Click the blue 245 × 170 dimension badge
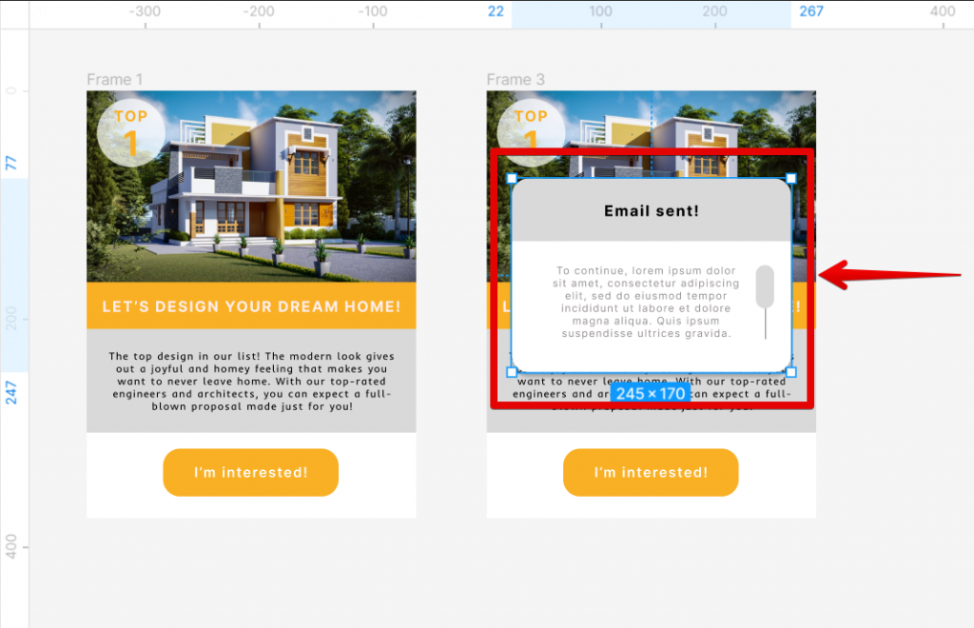This screenshot has height=628, width=974. (x=652, y=391)
